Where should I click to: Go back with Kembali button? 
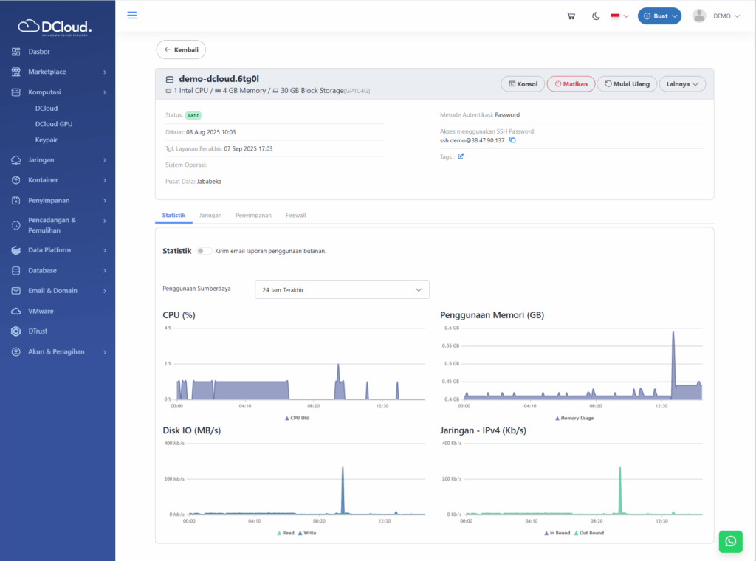[181, 49]
